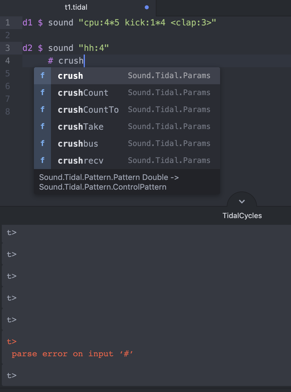
Task: Click the parse error message in console
Action: coord(72,354)
